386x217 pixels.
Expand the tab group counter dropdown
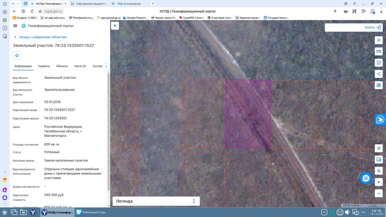(x=15, y=4)
